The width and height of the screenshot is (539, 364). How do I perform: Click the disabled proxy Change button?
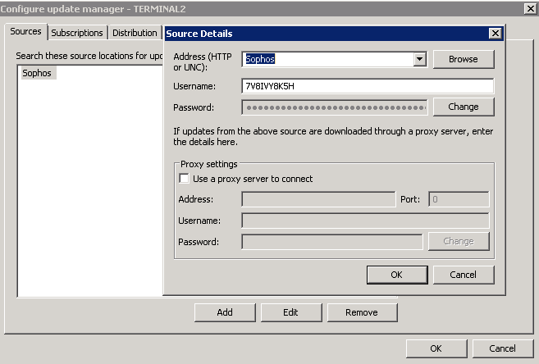[x=459, y=241]
